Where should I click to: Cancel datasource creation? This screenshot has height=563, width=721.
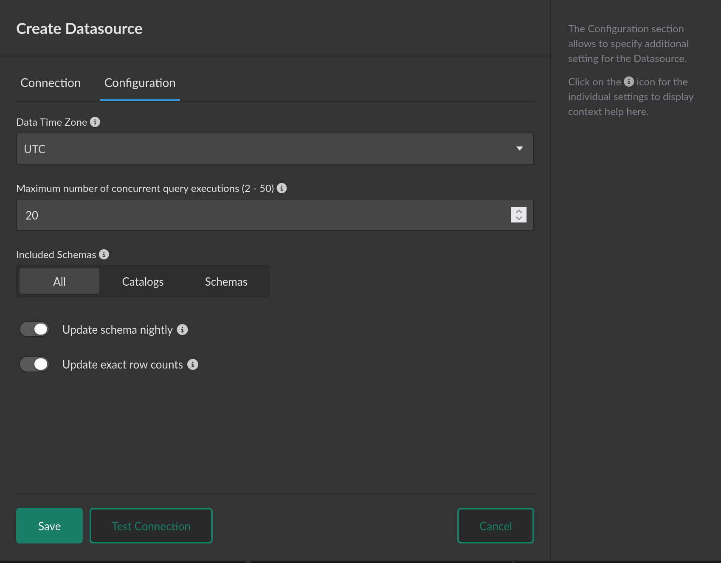pyautogui.click(x=496, y=526)
